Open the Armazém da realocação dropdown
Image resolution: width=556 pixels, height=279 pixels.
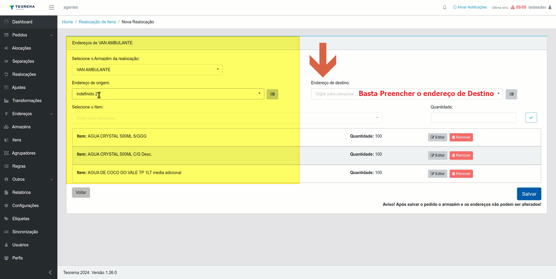[x=147, y=70]
